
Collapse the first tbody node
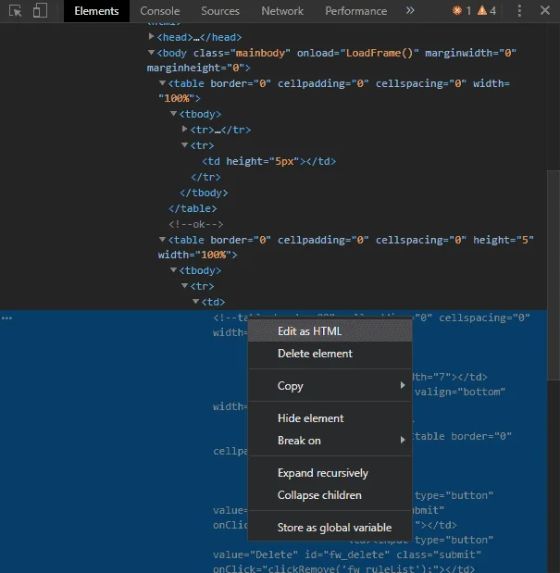(173, 114)
